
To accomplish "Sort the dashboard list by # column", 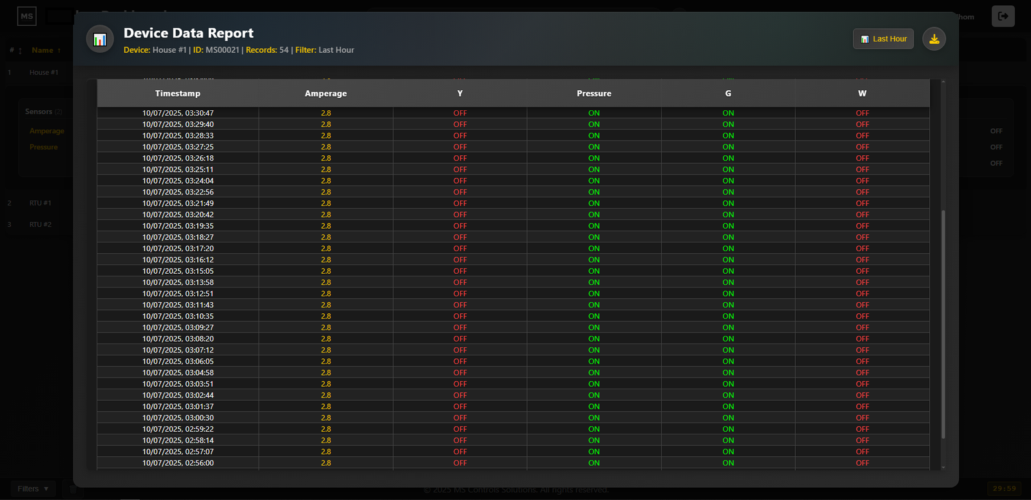I will pos(15,50).
